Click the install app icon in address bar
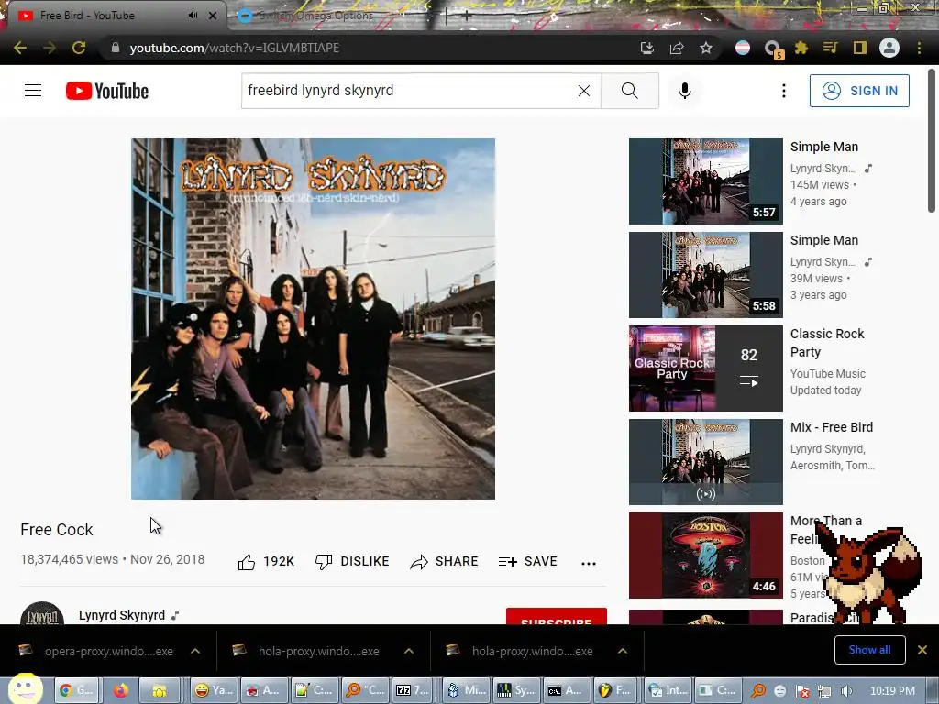 click(x=646, y=48)
